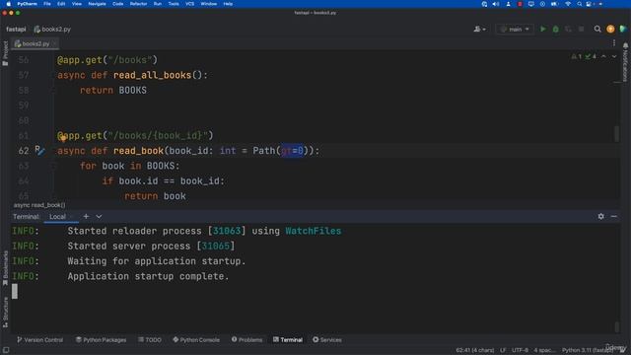Click process ID 31063 in terminal
631x355 pixels.
(227, 231)
